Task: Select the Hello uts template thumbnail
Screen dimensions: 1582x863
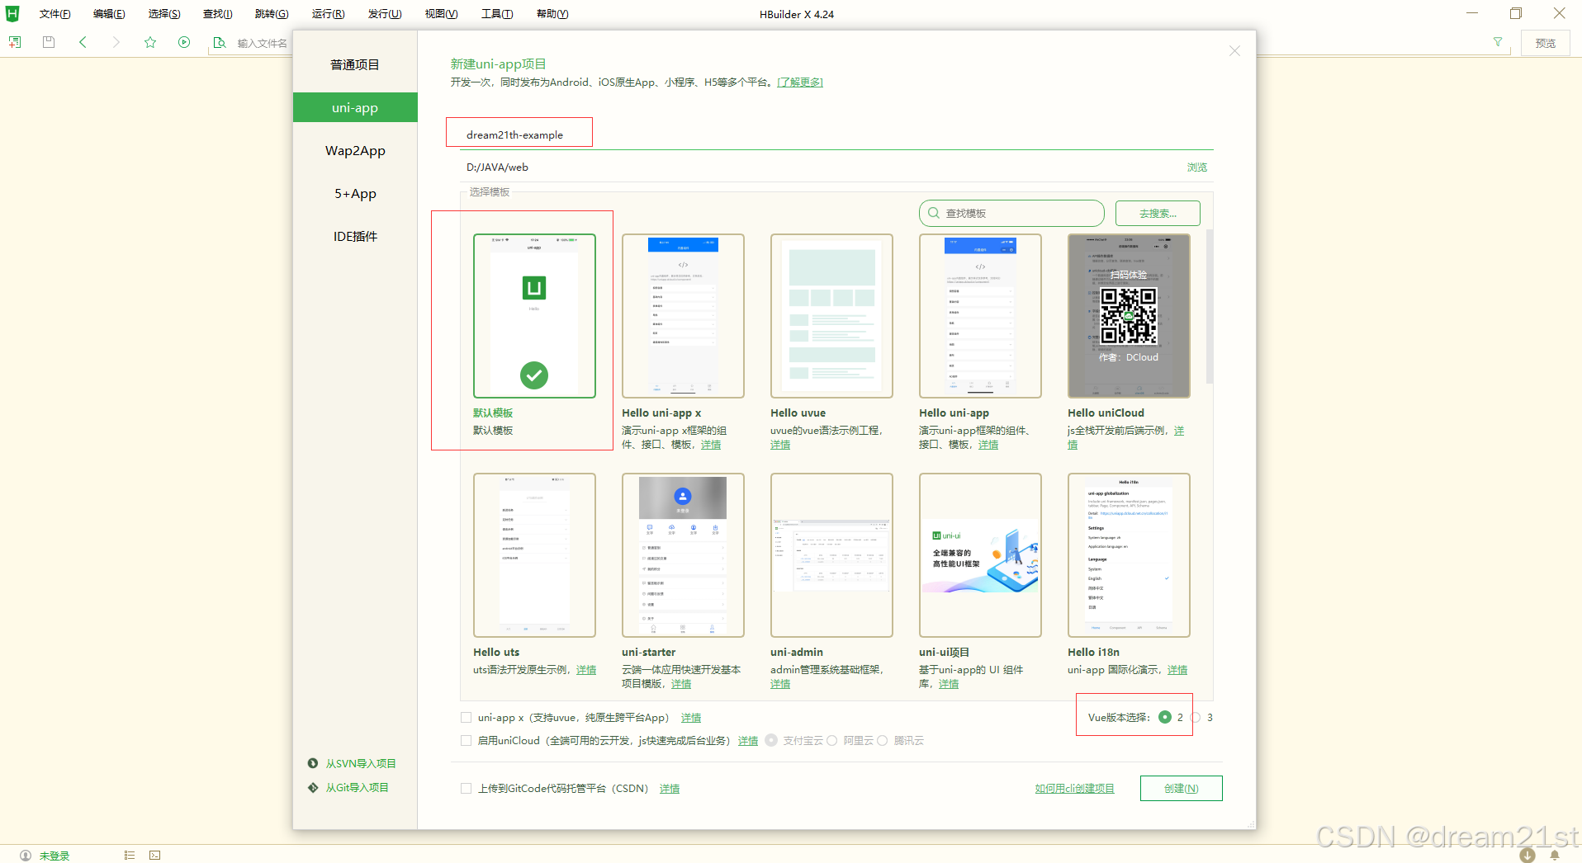Action: (534, 555)
